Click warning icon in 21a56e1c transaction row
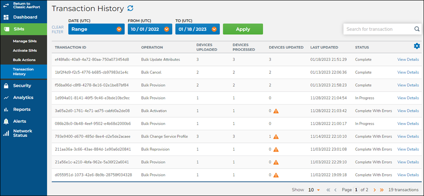424x196 pixels. (275, 162)
